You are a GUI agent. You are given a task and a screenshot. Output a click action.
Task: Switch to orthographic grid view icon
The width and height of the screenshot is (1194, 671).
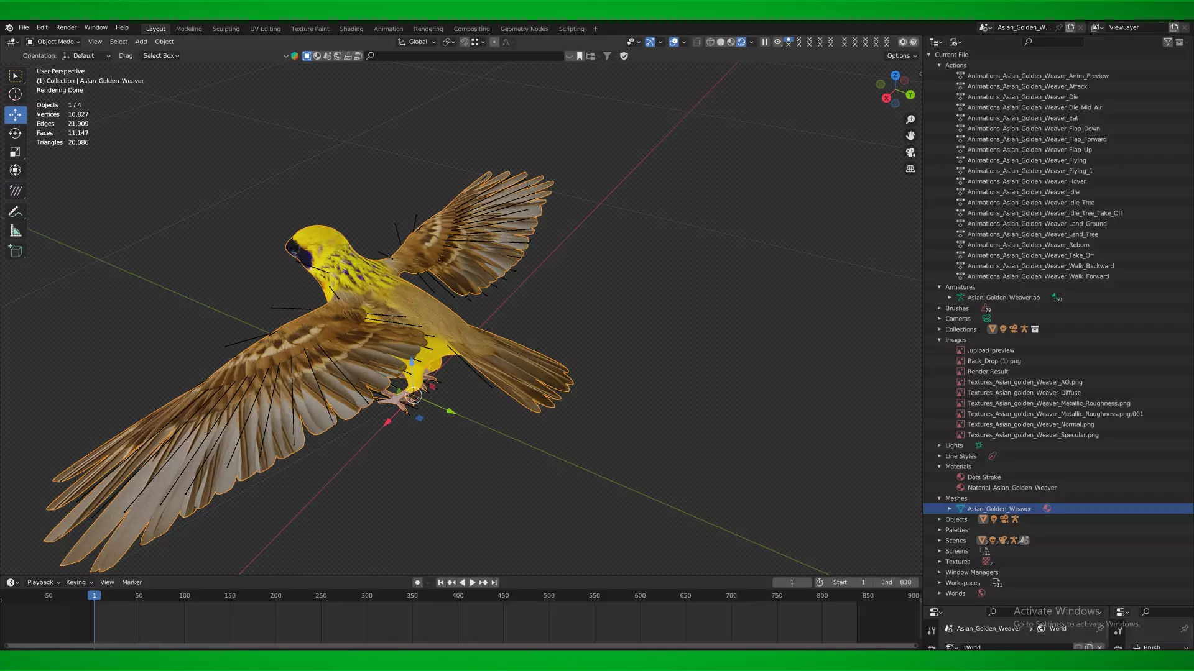pyautogui.click(x=910, y=168)
